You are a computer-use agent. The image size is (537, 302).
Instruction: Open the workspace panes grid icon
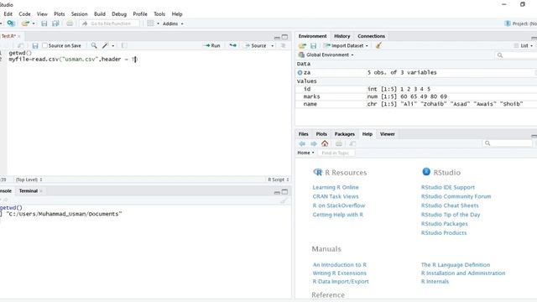150,23
